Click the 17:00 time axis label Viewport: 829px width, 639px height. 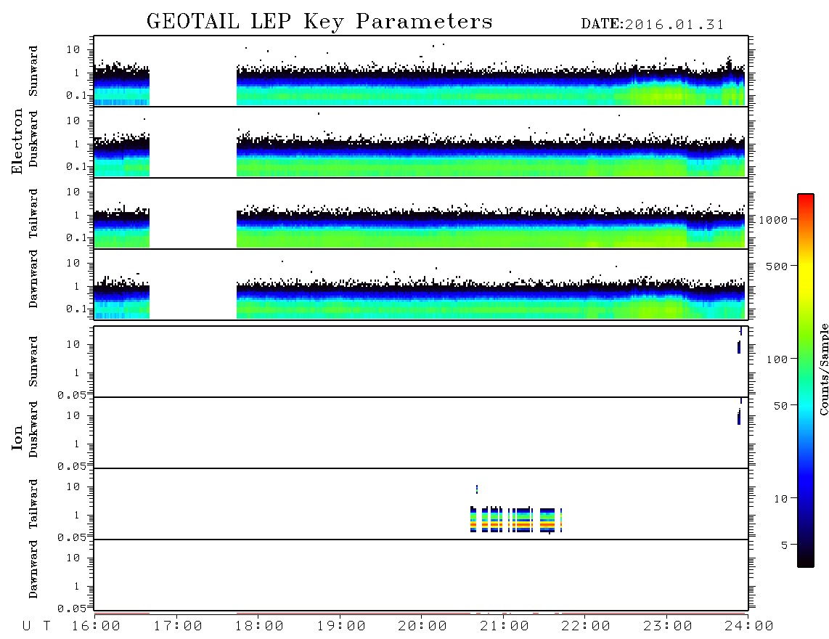pyautogui.click(x=178, y=626)
